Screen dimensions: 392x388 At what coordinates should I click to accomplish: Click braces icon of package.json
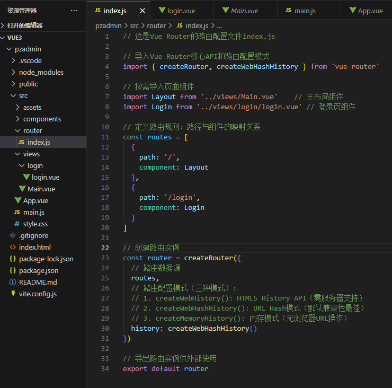pos(13,270)
